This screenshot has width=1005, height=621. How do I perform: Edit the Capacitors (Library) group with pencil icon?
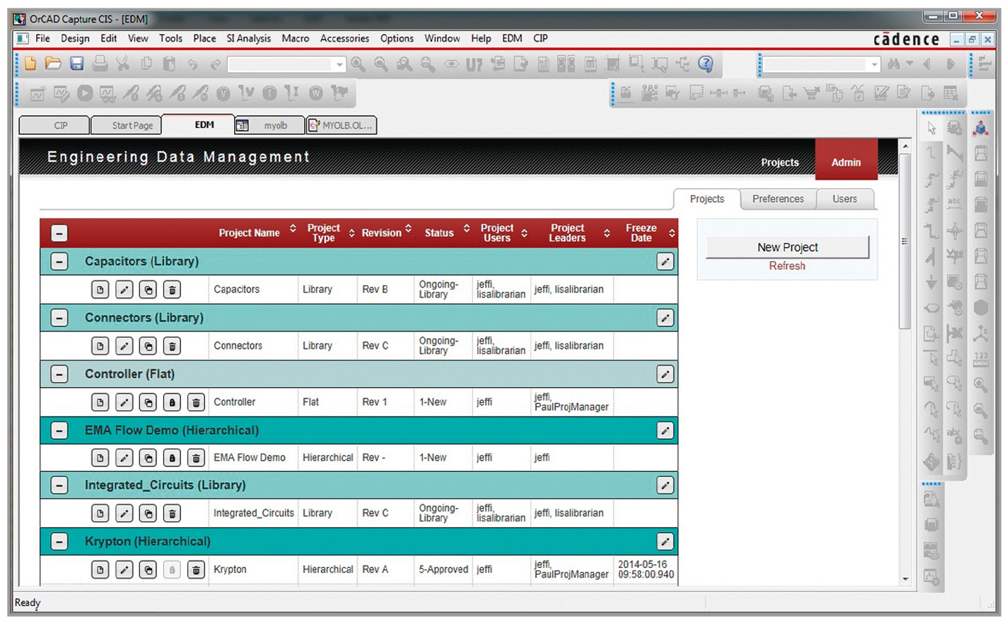tap(665, 261)
